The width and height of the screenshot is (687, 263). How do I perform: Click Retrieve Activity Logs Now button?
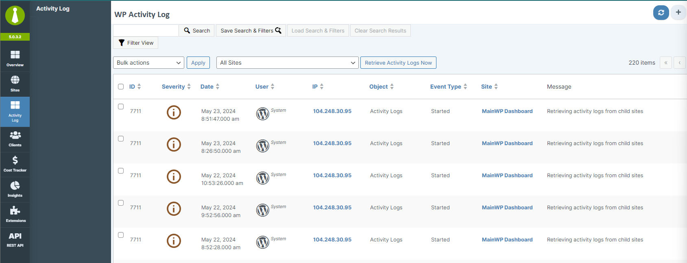pos(398,63)
